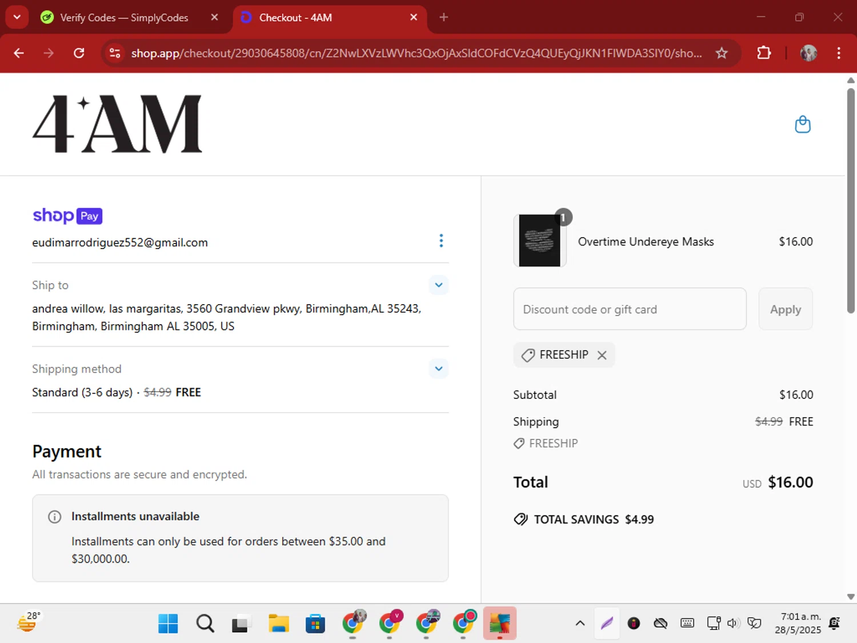Click the address bar URL
This screenshot has height=643, width=857.
pyautogui.click(x=417, y=53)
